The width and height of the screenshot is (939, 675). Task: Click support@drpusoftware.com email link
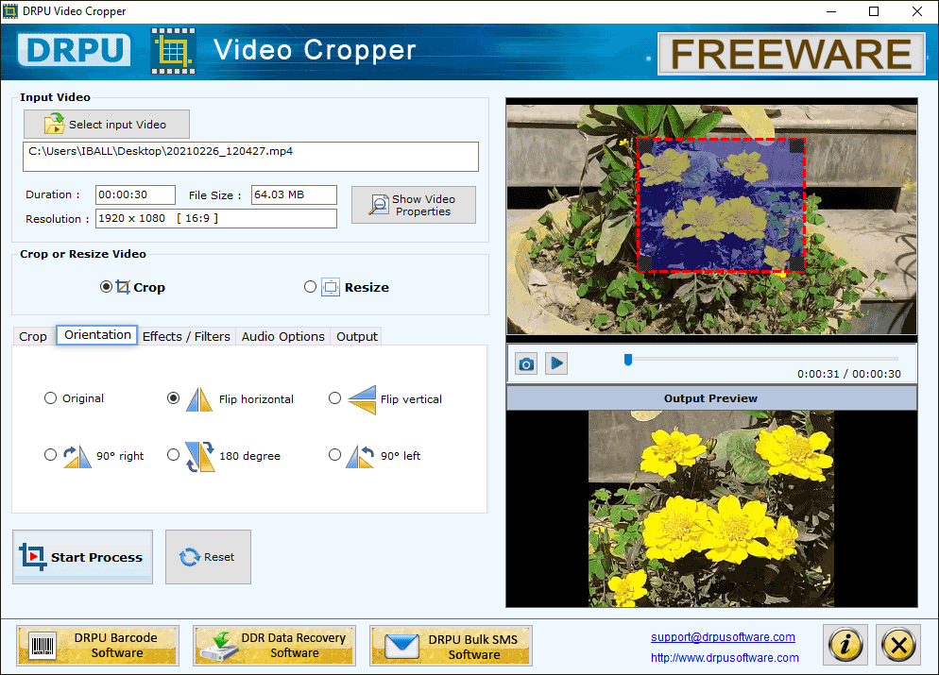(723, 637)
